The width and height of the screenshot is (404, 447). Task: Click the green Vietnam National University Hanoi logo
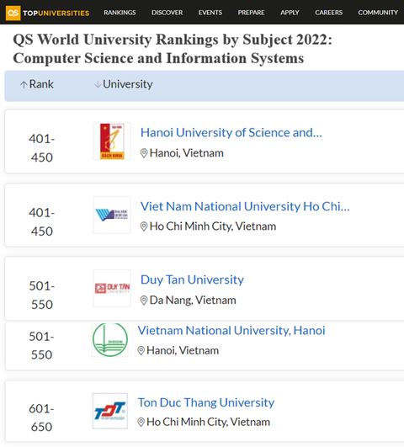(110, 339)
